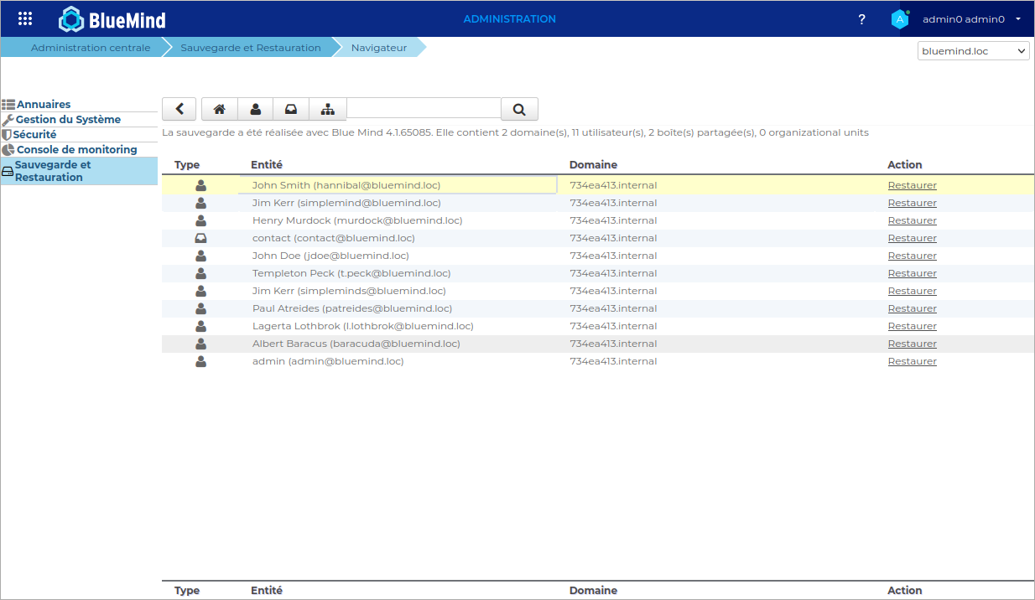
Task: Click the ADMINISTRATION header title
Action: pos(510,18)
